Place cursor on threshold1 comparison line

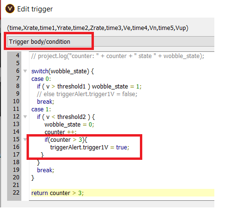pyautogui.click(x=89, y=87)
